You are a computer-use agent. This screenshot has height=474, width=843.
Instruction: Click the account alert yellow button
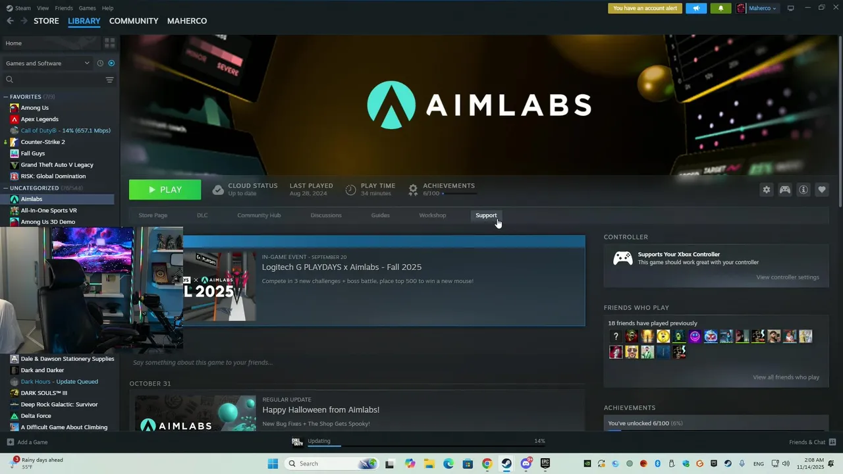click(x=645, y=9)
